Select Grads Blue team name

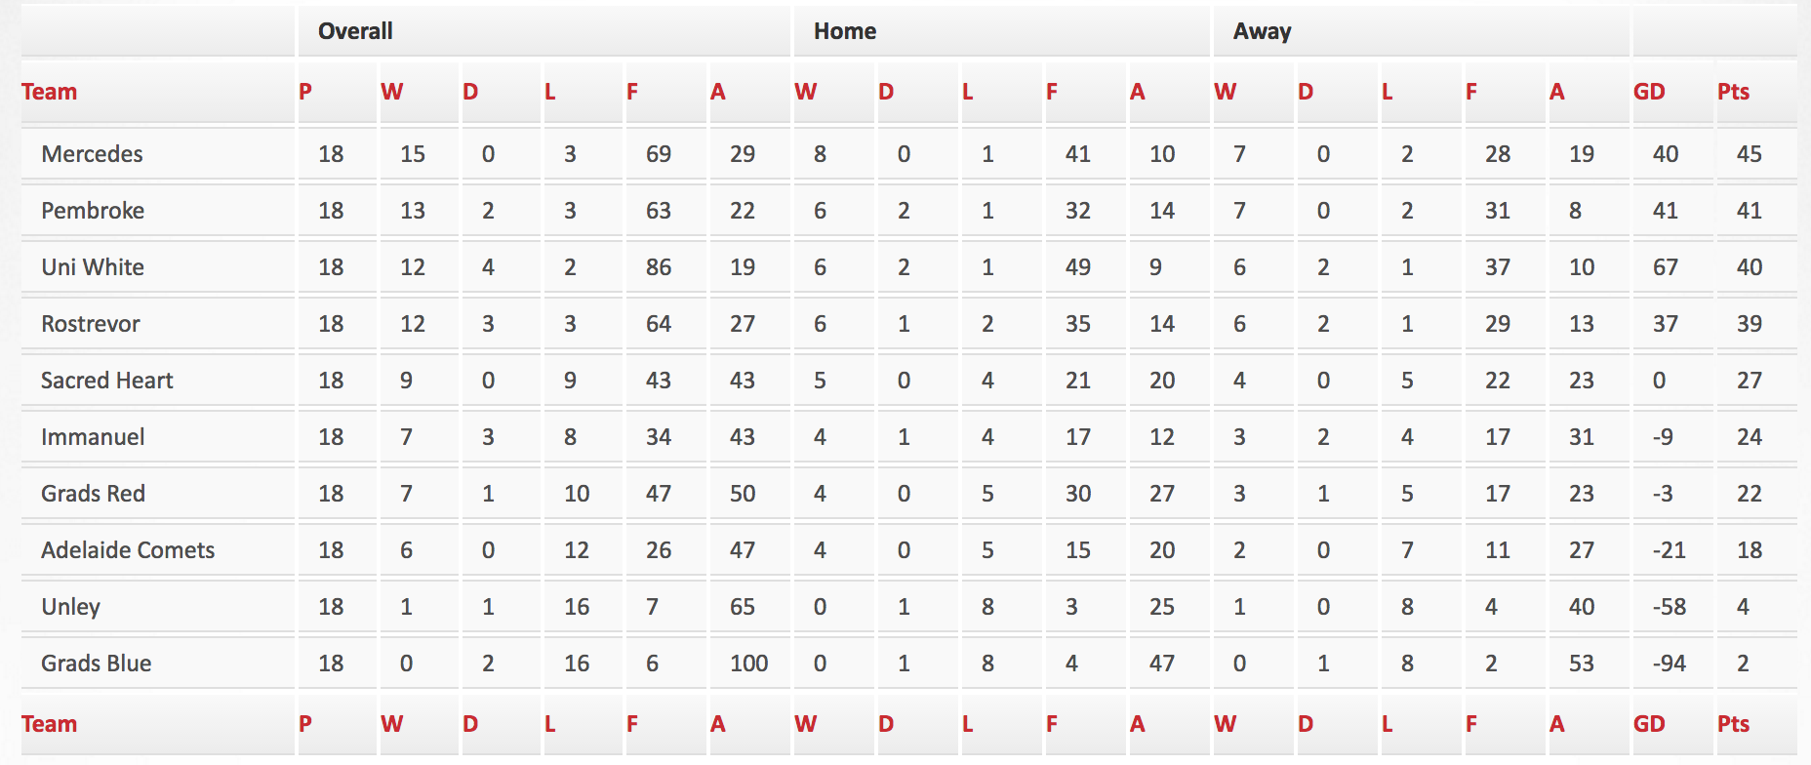point(97,664)
